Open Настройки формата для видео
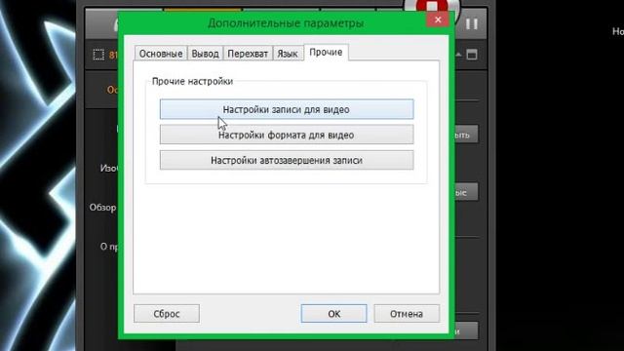624x351 pixels. pyautogui.click(x=287, y=135)
